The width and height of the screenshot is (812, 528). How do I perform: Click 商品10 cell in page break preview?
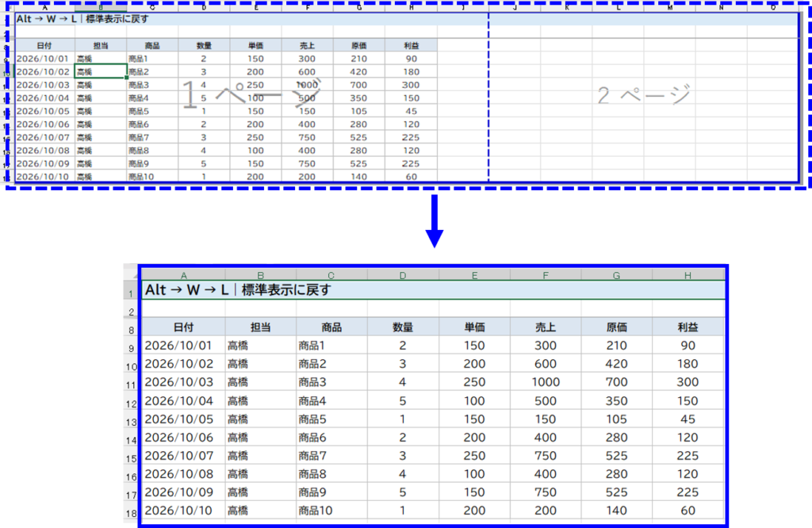click(152, 176)
